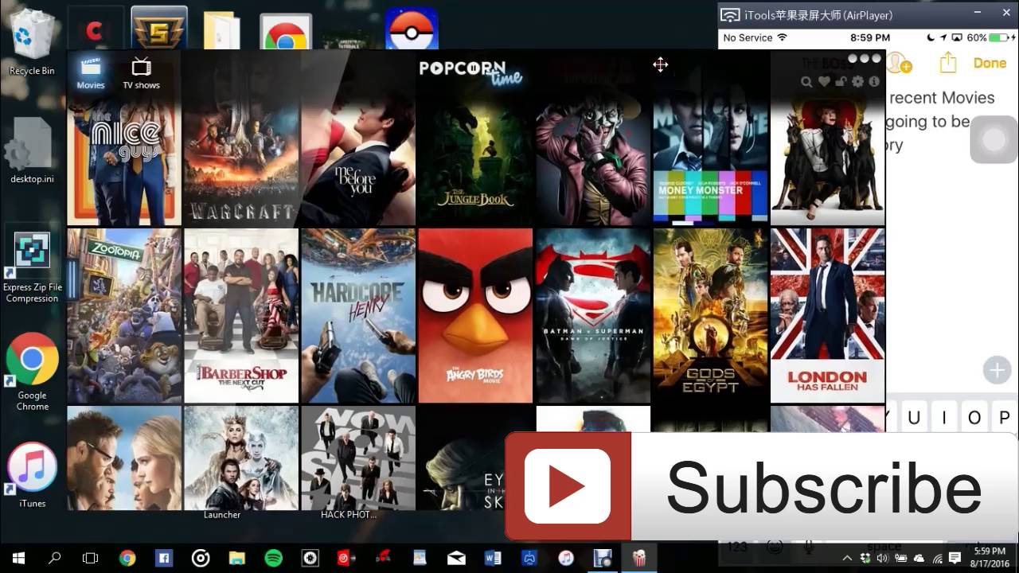This screenshot has height=573, width=1019.
Task: Open Task View on the taskbar
Action: [x=91, y=558]
